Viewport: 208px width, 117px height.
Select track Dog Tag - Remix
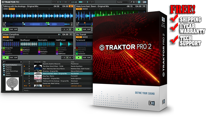(58, 76)
